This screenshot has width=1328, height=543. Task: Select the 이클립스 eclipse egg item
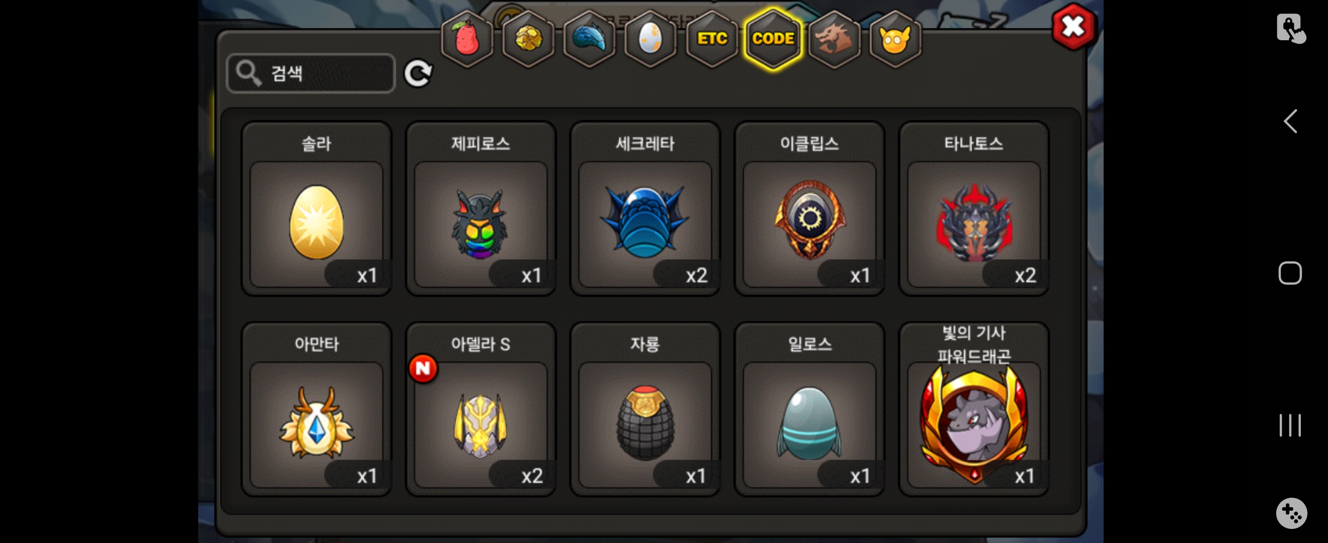[809, 209]
